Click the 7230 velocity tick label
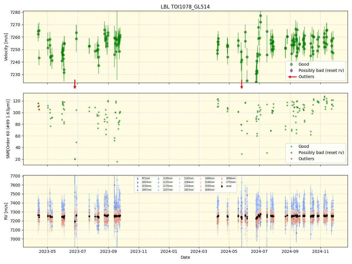Viewport: 352px width, 264px height. tap(16, 75)
